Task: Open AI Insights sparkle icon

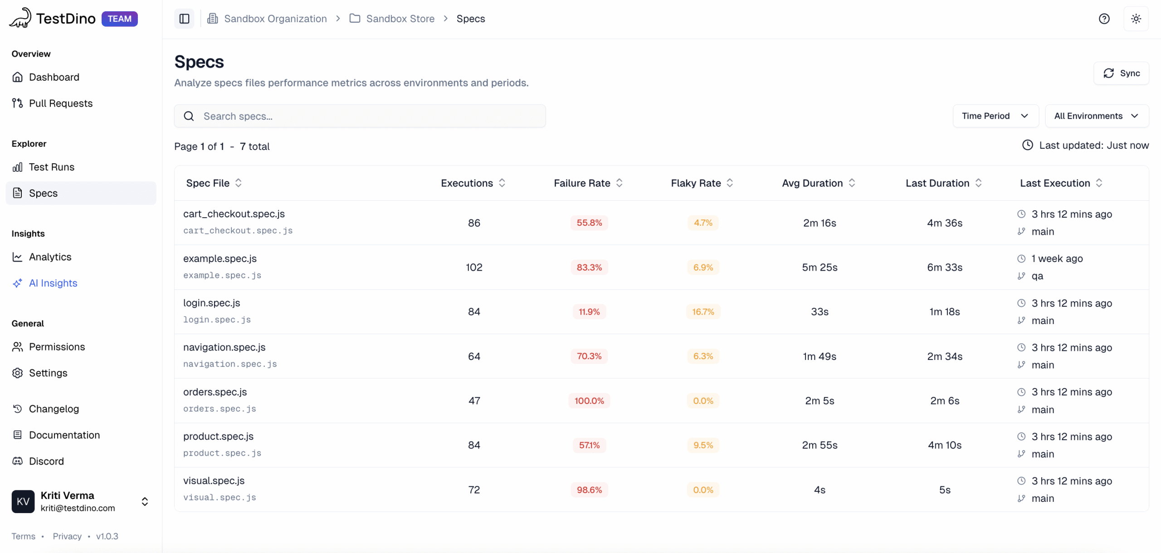Action: (x=17, y=283)
